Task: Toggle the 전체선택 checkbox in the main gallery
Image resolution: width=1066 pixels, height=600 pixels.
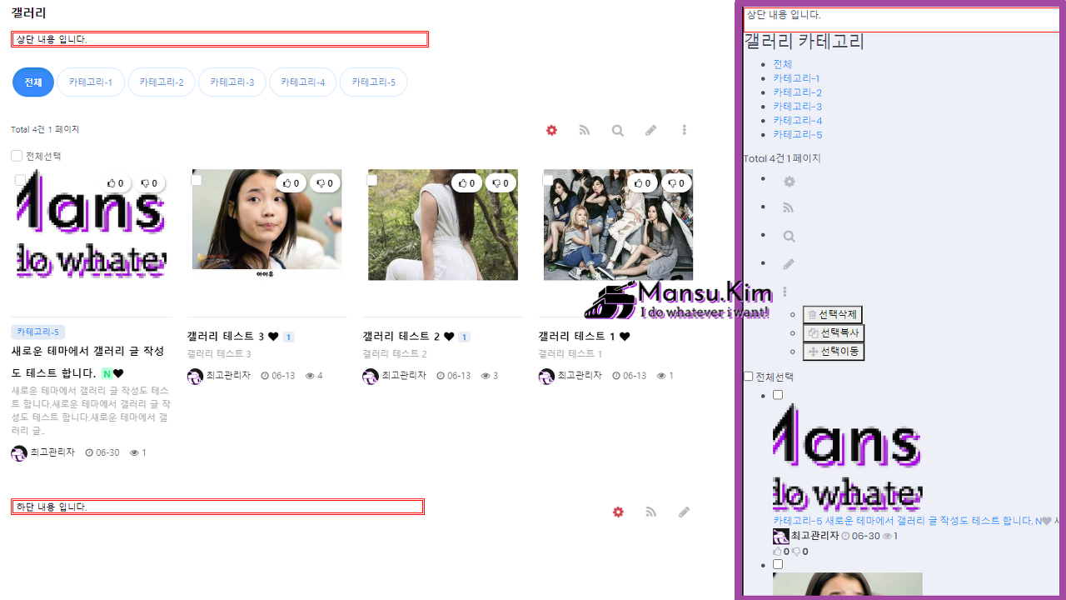Action: coord(17,156)
